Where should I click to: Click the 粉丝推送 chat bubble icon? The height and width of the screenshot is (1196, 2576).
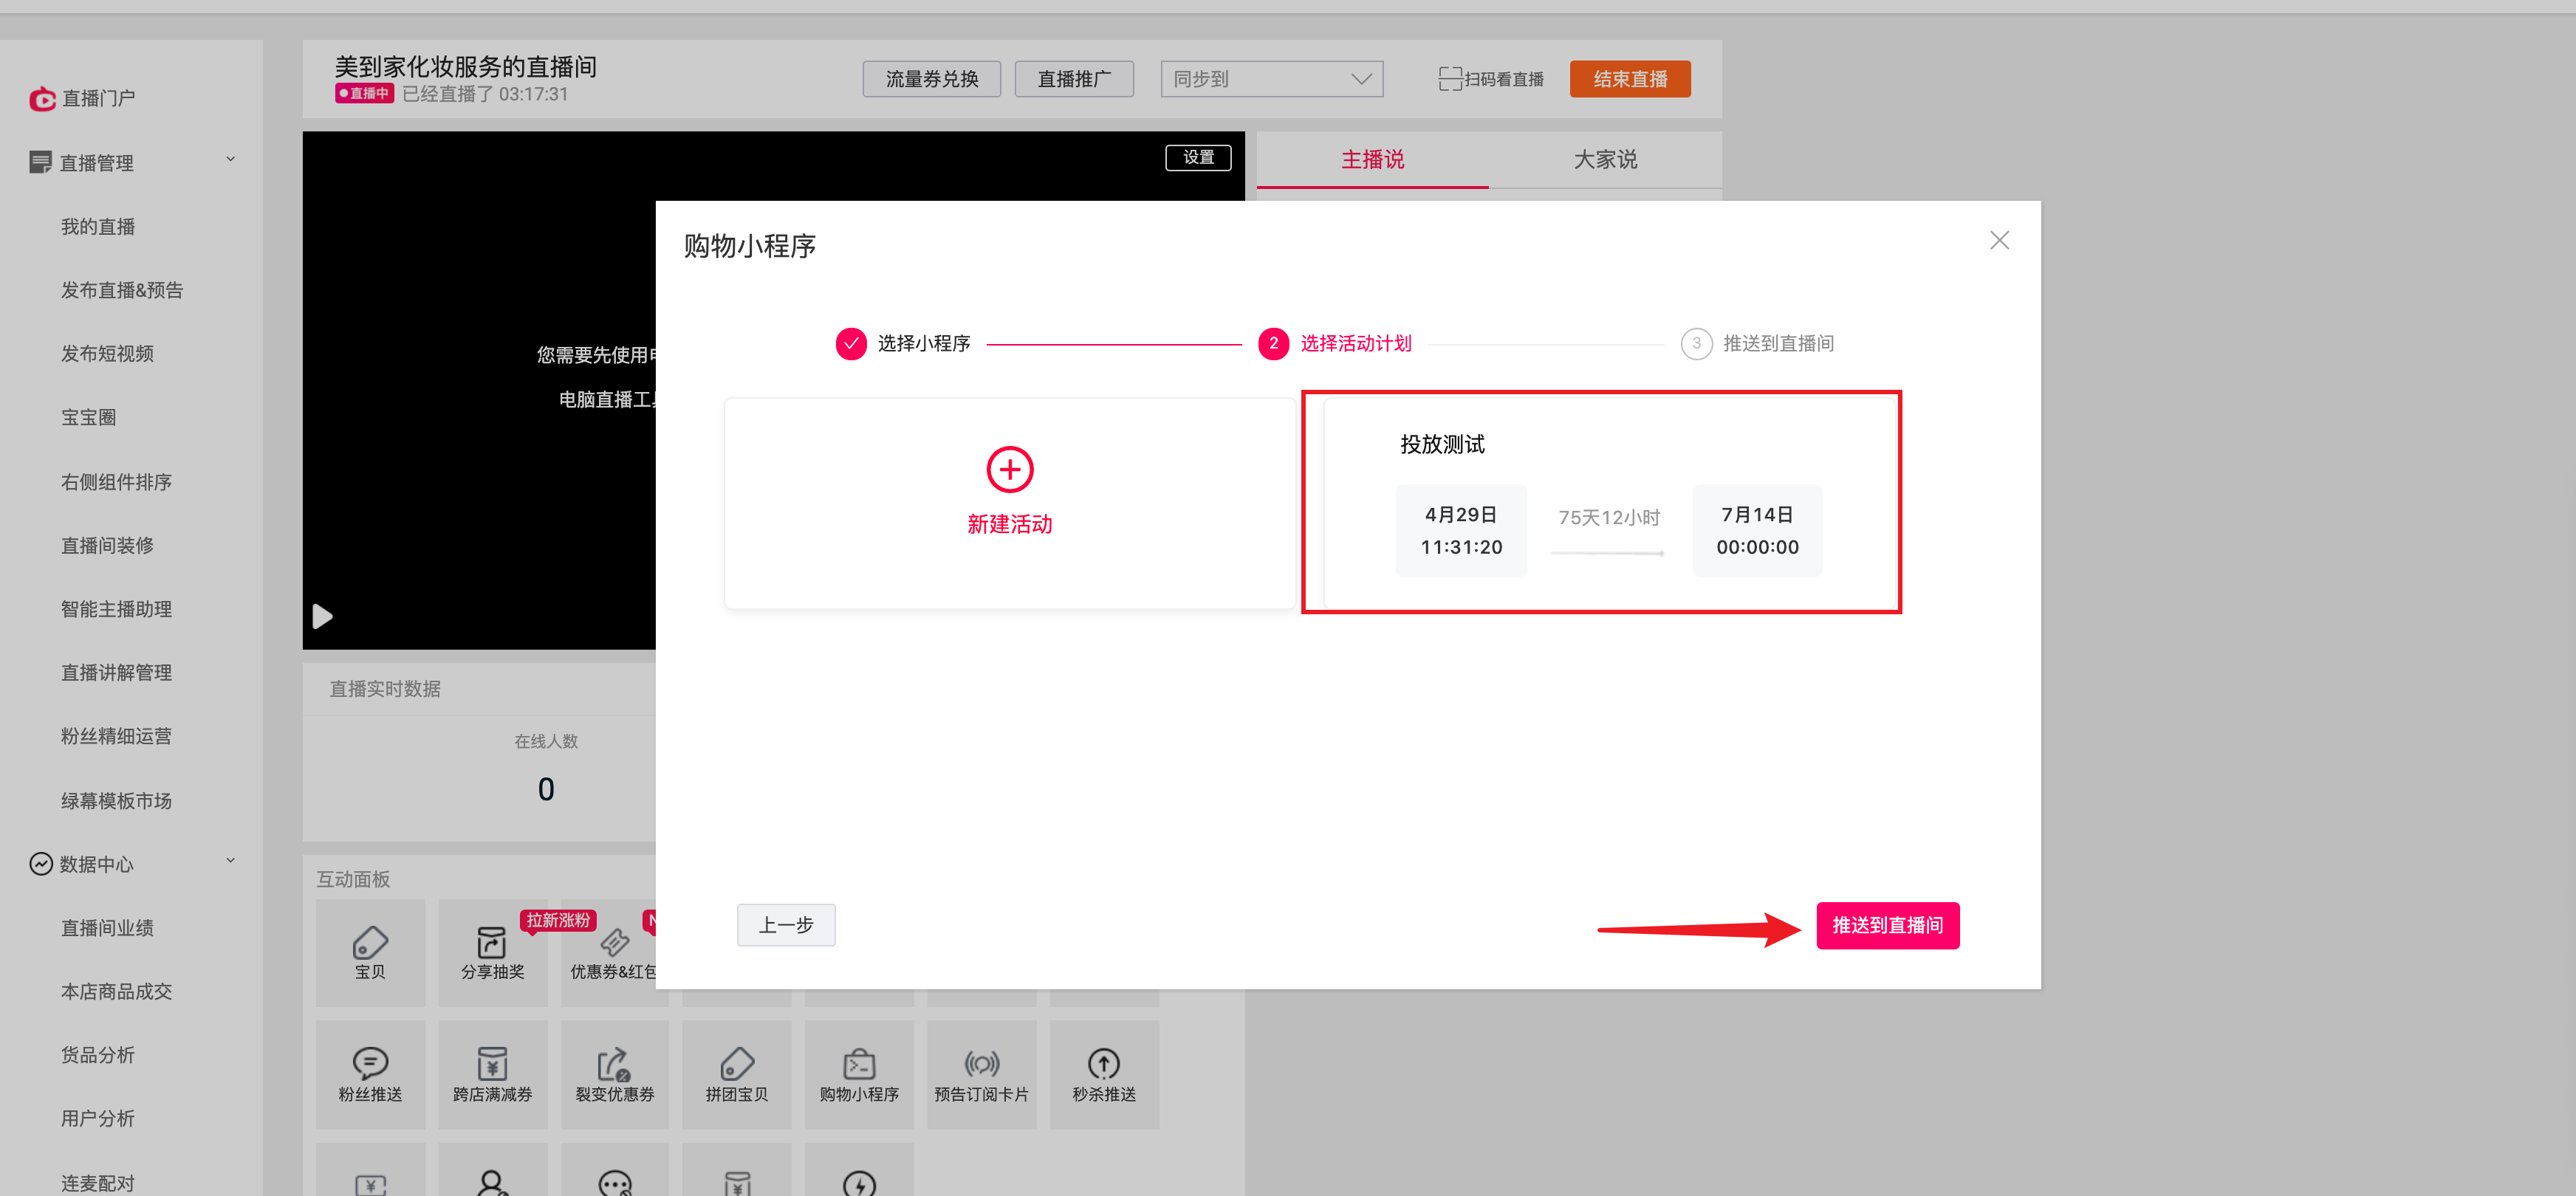(x=370, y=1063)
